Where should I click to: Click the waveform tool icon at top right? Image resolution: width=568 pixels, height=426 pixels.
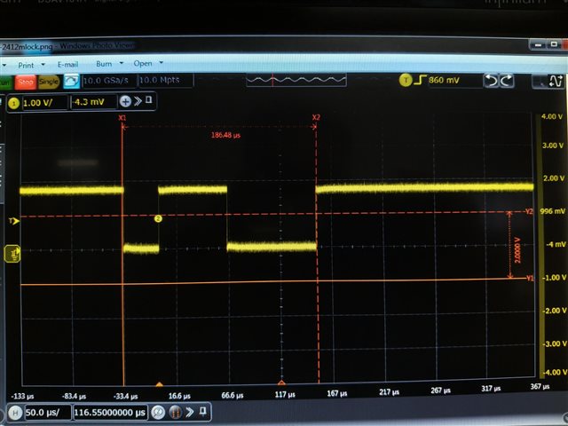pyautogui.click(x=556, y=81)
